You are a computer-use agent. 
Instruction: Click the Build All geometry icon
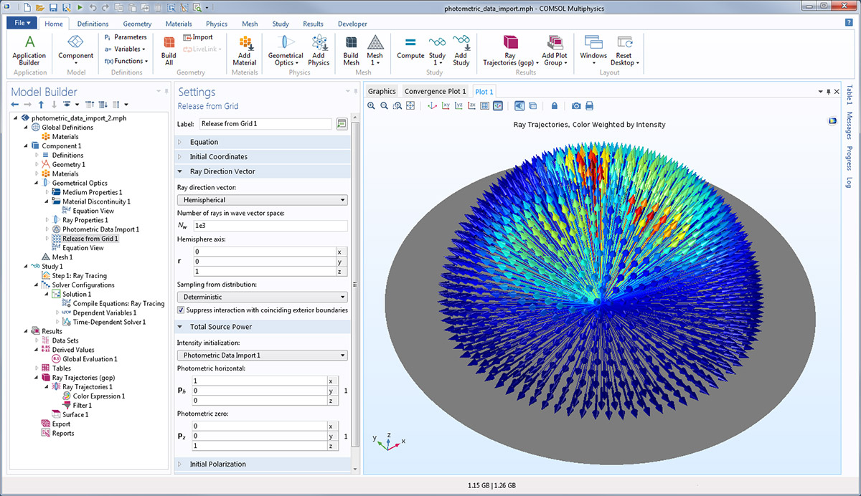169,49
